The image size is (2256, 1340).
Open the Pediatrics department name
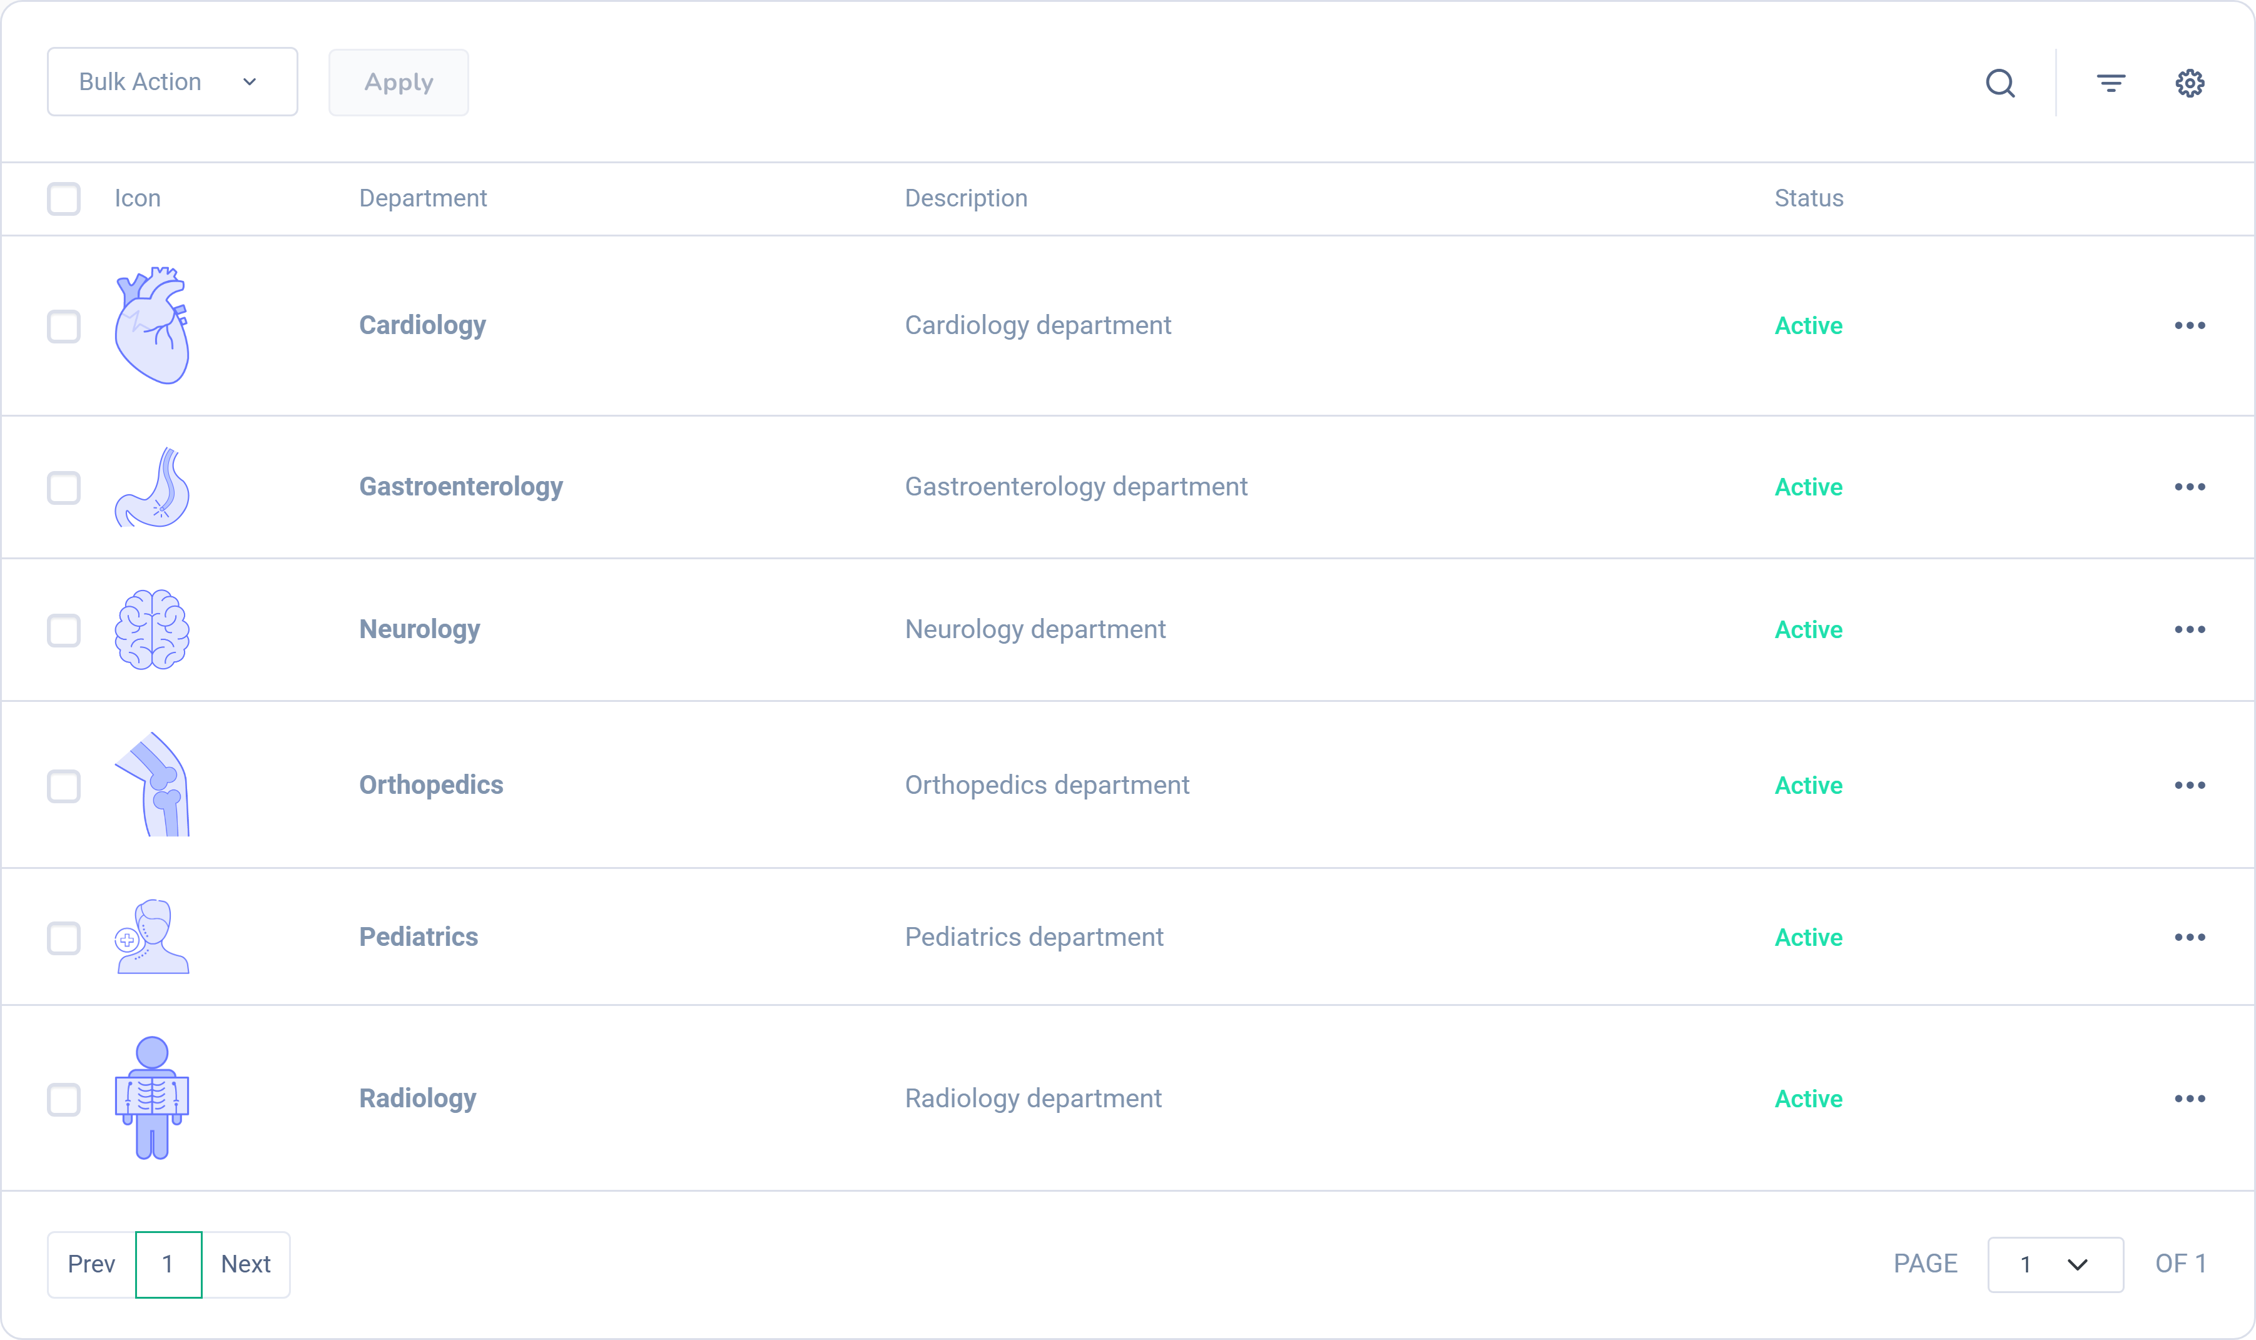419,937
